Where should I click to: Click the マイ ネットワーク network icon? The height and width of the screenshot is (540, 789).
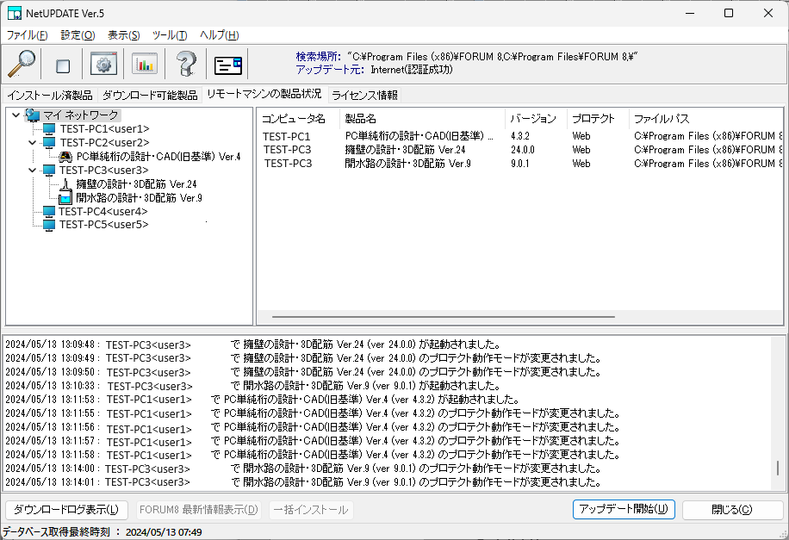point(33,115)
